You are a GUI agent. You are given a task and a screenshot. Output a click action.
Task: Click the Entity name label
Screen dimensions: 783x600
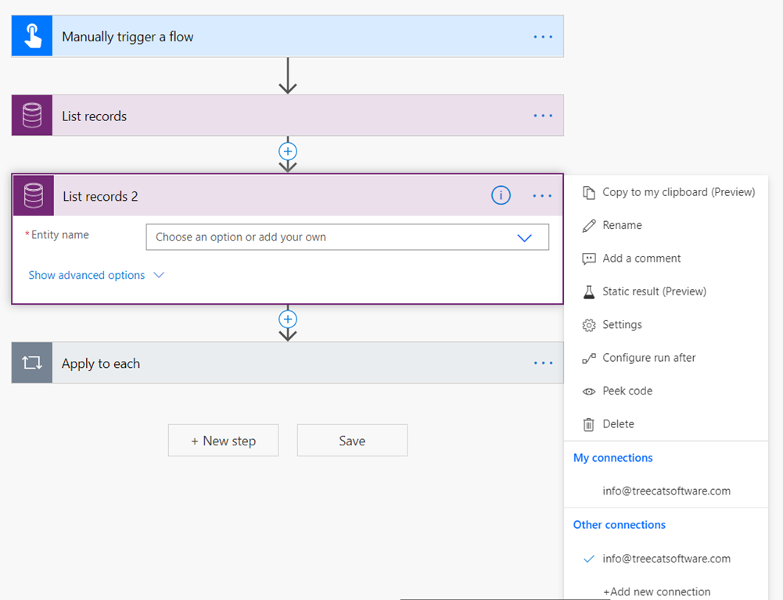click(x=60, y=235)
